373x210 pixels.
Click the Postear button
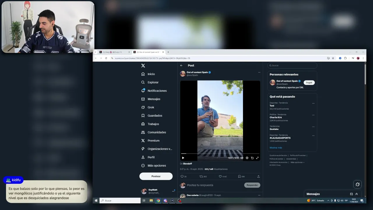pyautogui.click(x=156, y=176)
